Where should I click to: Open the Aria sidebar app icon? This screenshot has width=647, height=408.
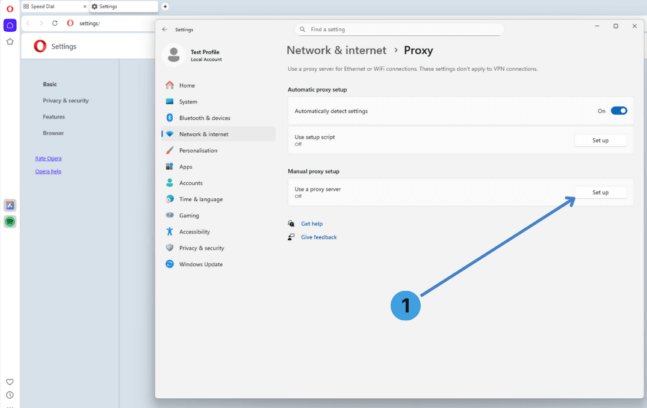(10, 206)
